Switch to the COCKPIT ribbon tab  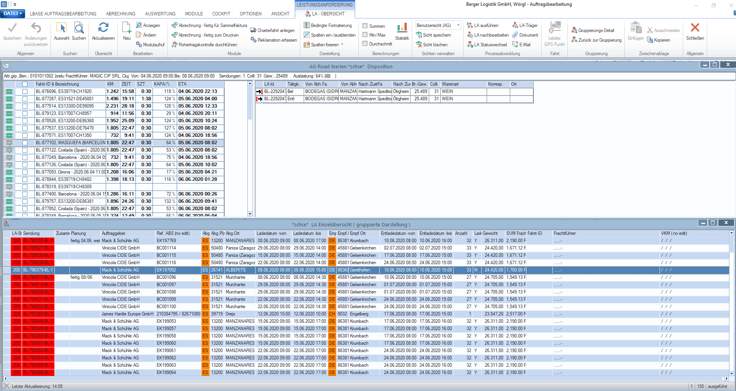click(221, 14)
